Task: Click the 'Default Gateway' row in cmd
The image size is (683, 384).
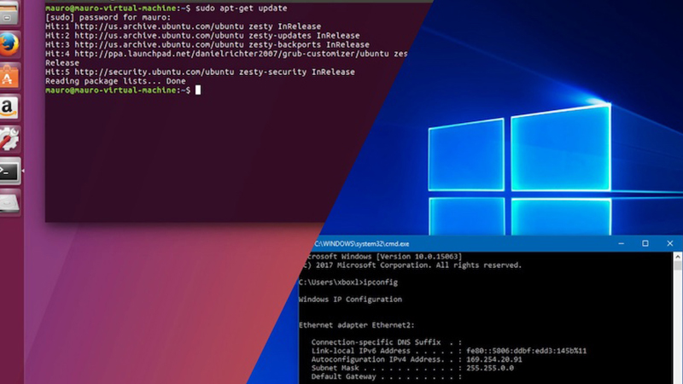Action: coord(387,376)
